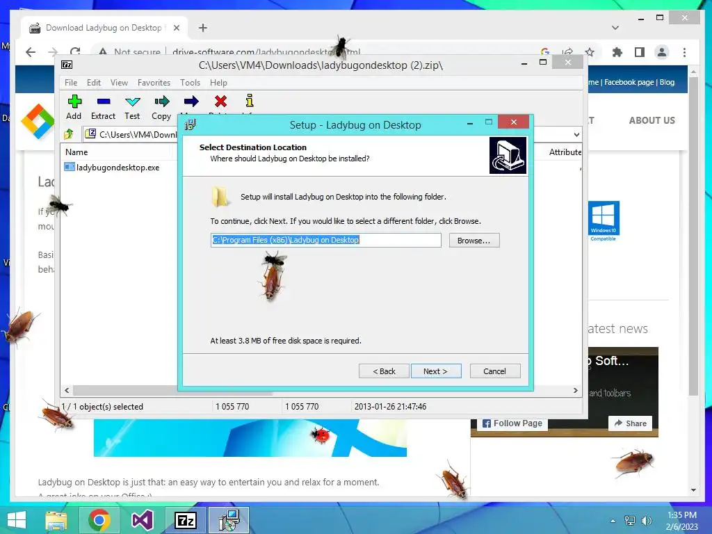Click website colorful diamond logo
The image size is (712, 534).
click(x=38, y=122)
